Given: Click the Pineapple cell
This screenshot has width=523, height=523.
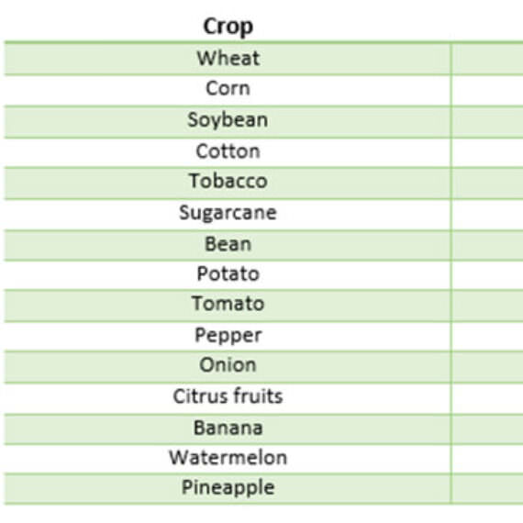Looking at the screenshot, I should pyautogui.click(x=228, y=488).
